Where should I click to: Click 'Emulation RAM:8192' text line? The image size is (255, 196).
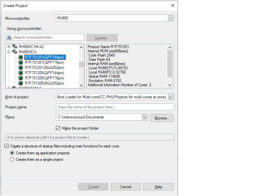[x=105, y=81]
